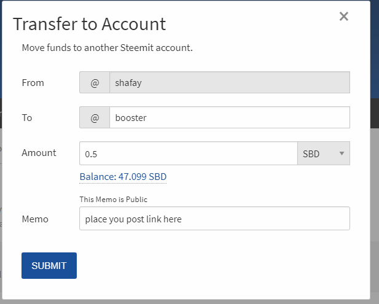
Task: Click the @ prefix beside booster
Action: [95, 118]
